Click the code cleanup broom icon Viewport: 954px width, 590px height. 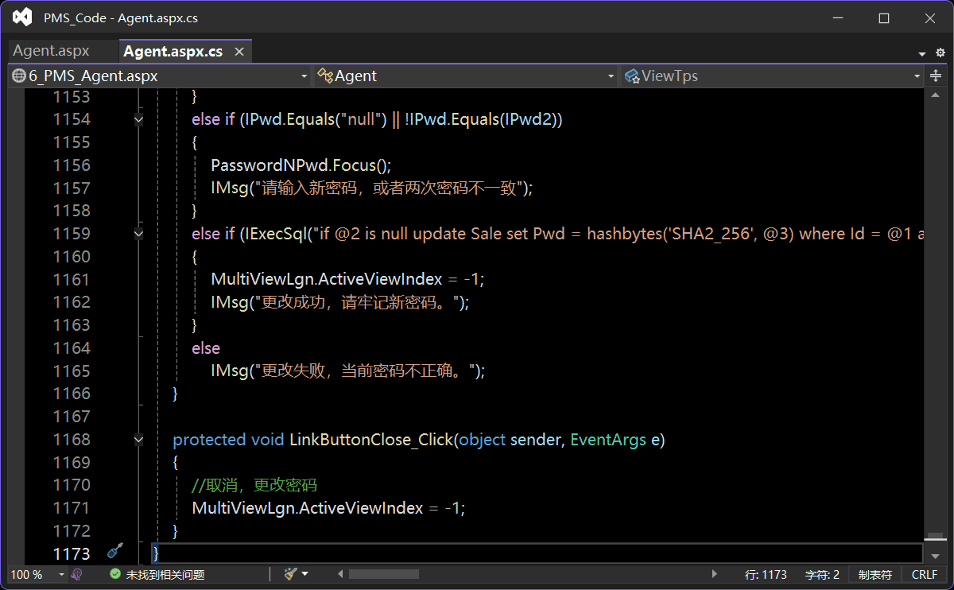(x=291, y=574)
